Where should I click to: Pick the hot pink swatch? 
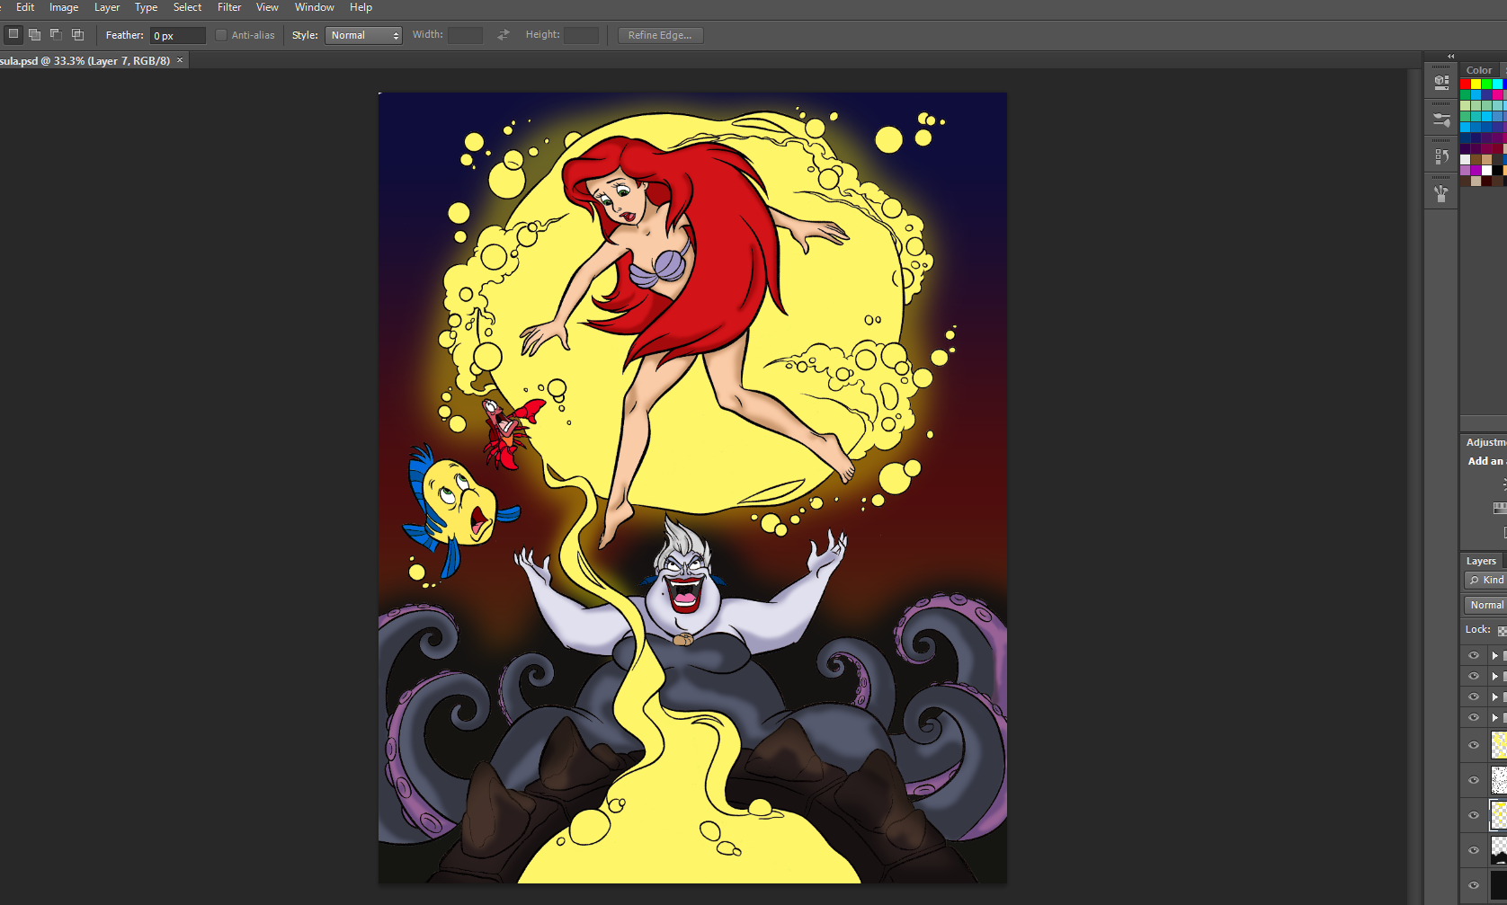point(1498,94)
